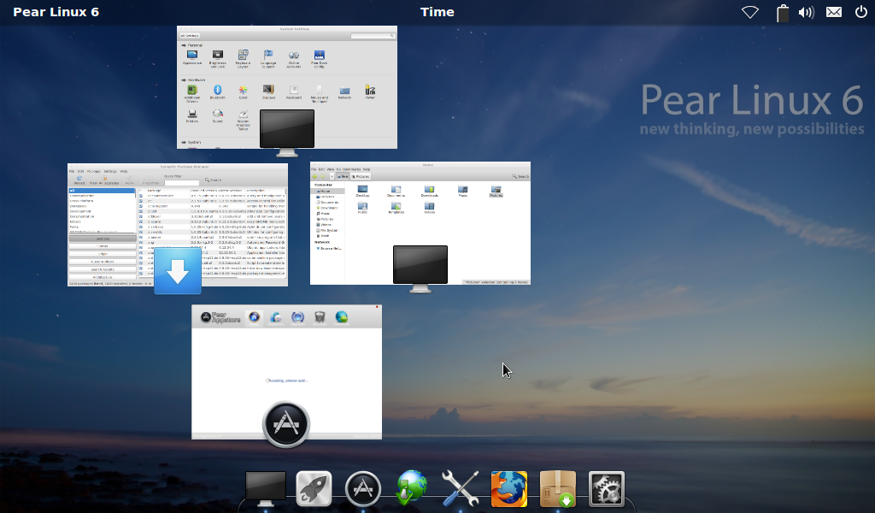Click the Quick filter field in Synaptic

pos(182,182)
